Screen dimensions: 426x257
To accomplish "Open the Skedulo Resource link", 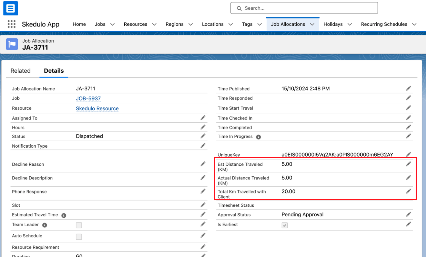I will point(97,108).
